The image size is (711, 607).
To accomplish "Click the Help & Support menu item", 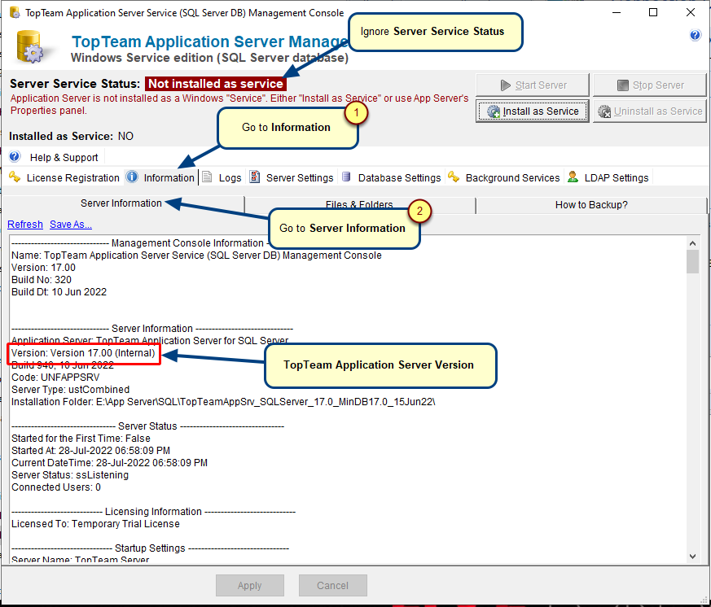I will (64, 158).
